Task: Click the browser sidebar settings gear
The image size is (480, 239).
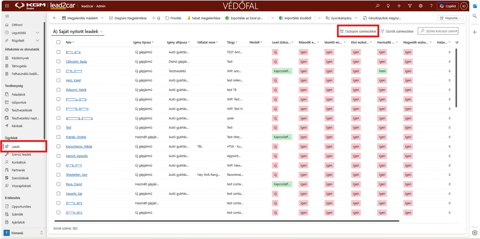Action: coord(475,232)
